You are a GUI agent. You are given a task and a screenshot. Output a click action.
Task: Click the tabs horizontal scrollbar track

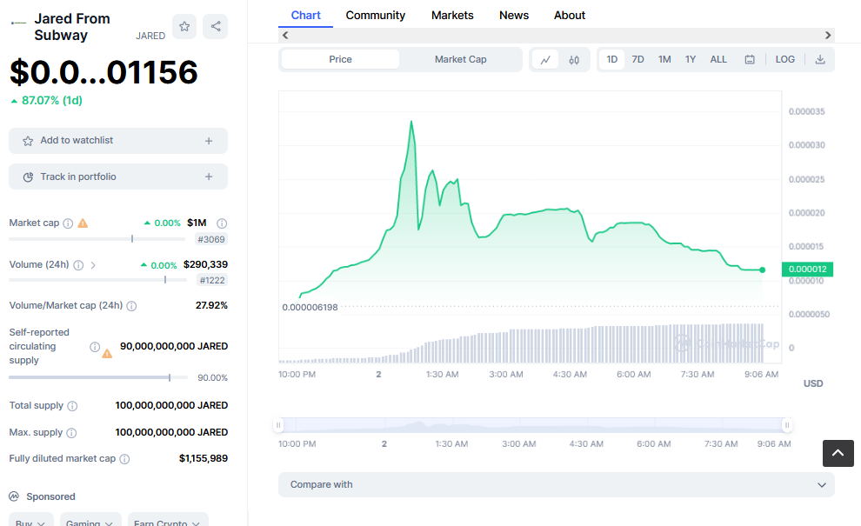pyautogui.click(x=557, y=35)
